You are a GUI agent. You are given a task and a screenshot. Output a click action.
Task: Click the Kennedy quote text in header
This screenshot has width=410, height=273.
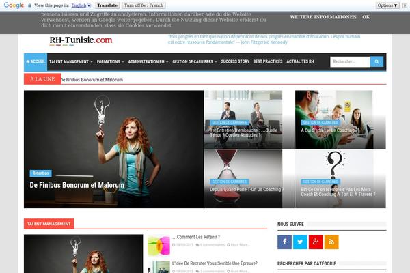pyautogui.click(x=264, y=39)
